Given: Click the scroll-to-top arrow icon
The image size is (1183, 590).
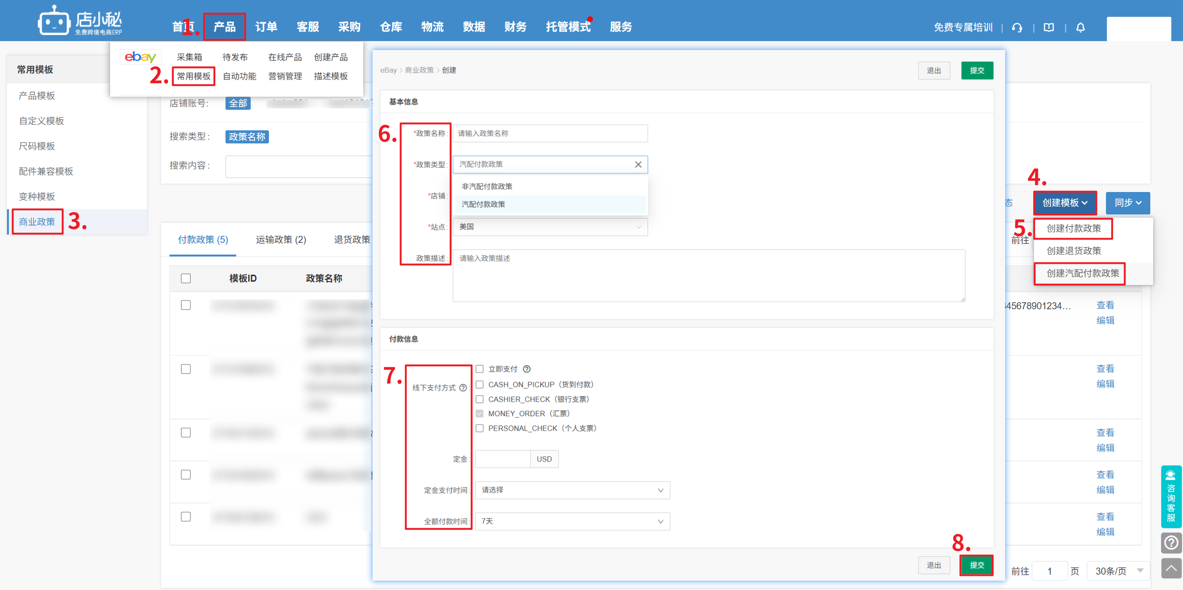Looking at the screenshot, I should (x=1171, y=568).
